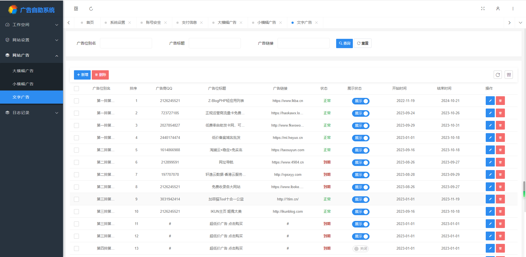The width and height of the screenshot is (526, 257).
Task: Click the 新增 add button
Action: pos(82,75)
